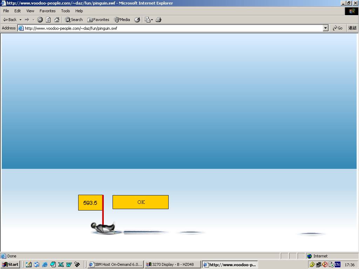Image resolution: width=359 pixels, height=269 pixels.
Task: Click the Links toolbar label
Action: click(352, 28)
